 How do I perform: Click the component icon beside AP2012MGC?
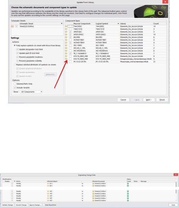click(x=66, y=34)
